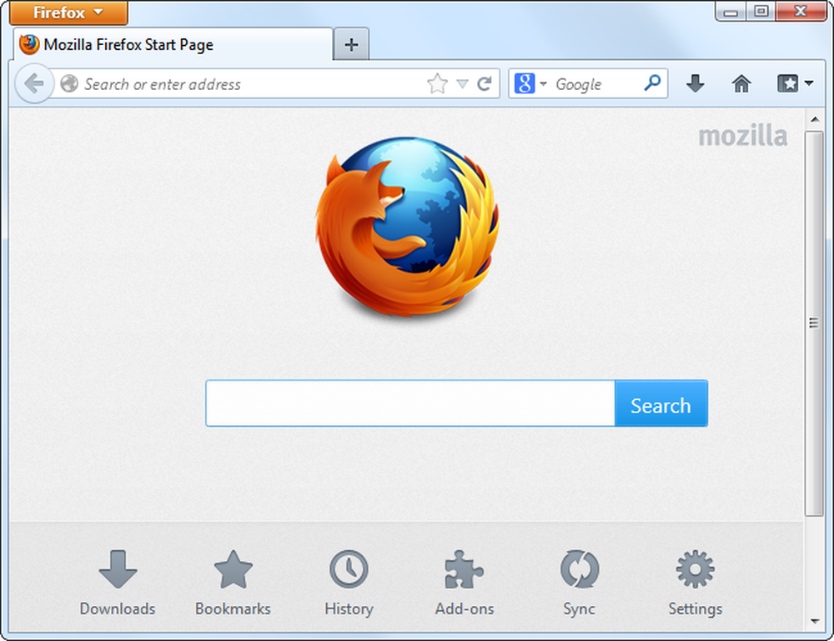This screenshot has height=641, width=834.
Task: Open Bookmarks from start page launcher
Action: (x=233, y=583)
